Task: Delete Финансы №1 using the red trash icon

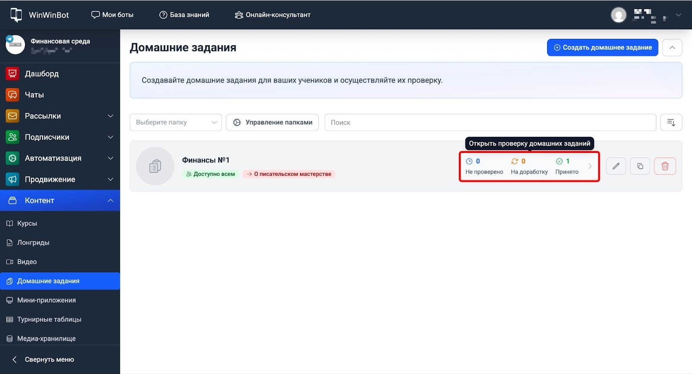Action: pos(665,166)
